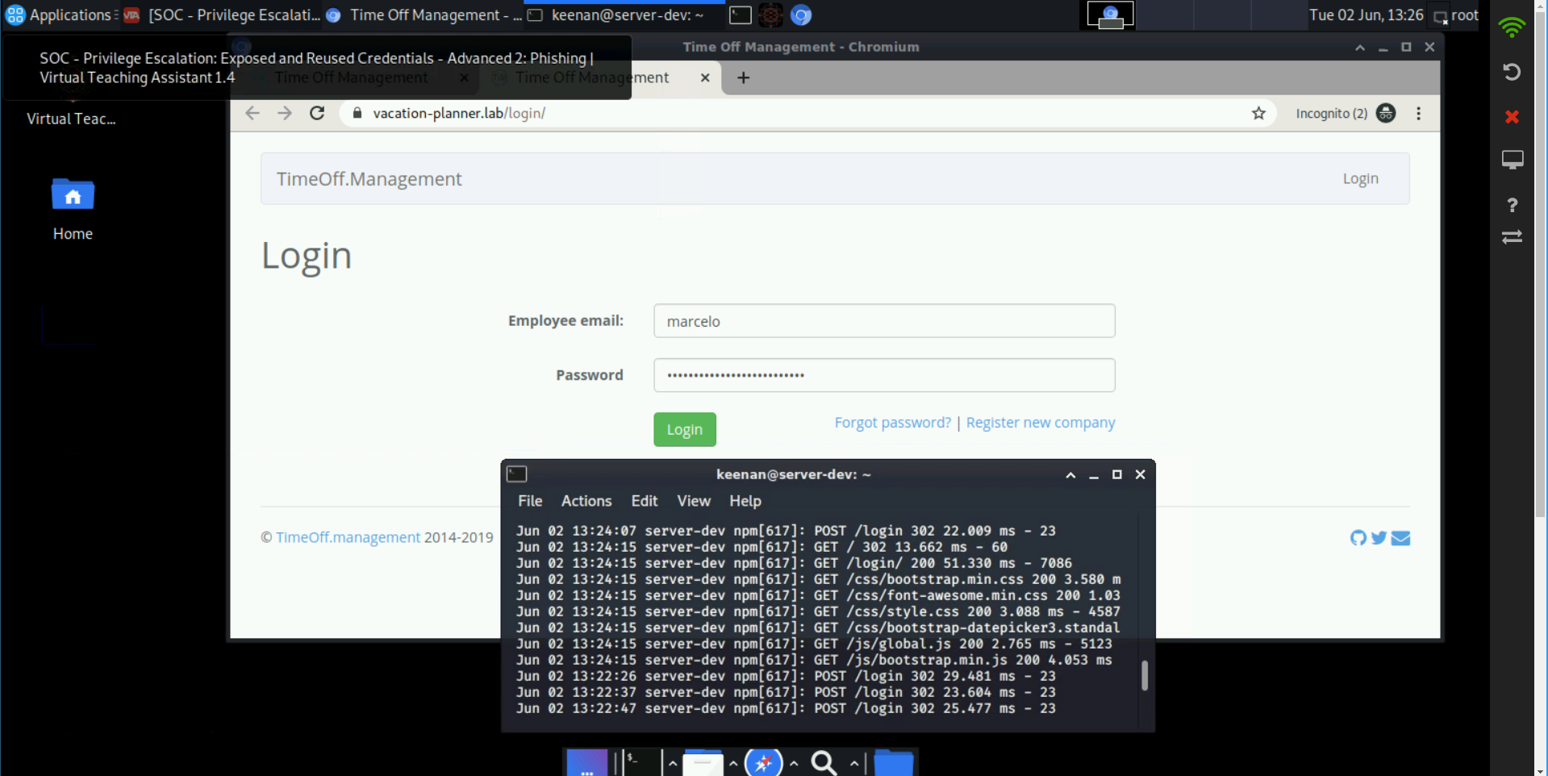This screenshot has width=1548, height=776.
Task: Focus the Password field
Action: (x=884, y=375)
